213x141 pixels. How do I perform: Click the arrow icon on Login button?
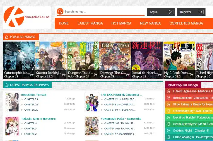pos(170,12)
